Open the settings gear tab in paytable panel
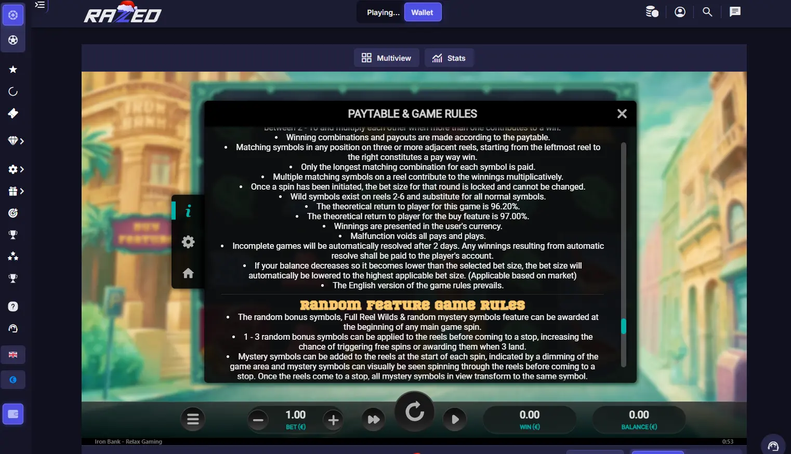This screenshot has height=454, width=791. pos(188,242)
